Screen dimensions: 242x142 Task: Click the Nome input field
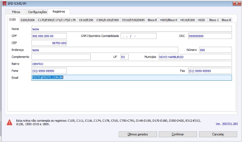tap(132, 29)
